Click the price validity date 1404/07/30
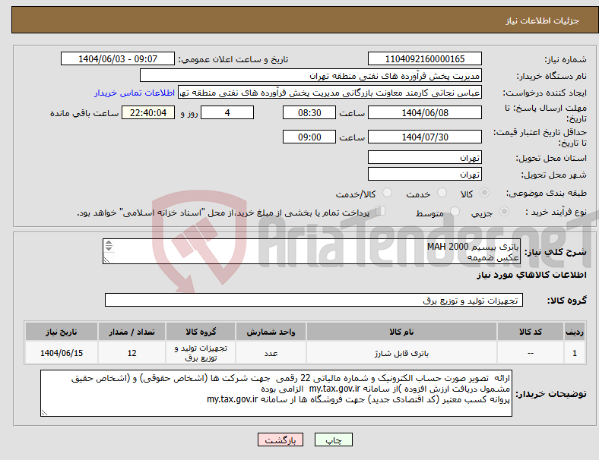Viewport: 599px width, 460px height. click(424, 137)
